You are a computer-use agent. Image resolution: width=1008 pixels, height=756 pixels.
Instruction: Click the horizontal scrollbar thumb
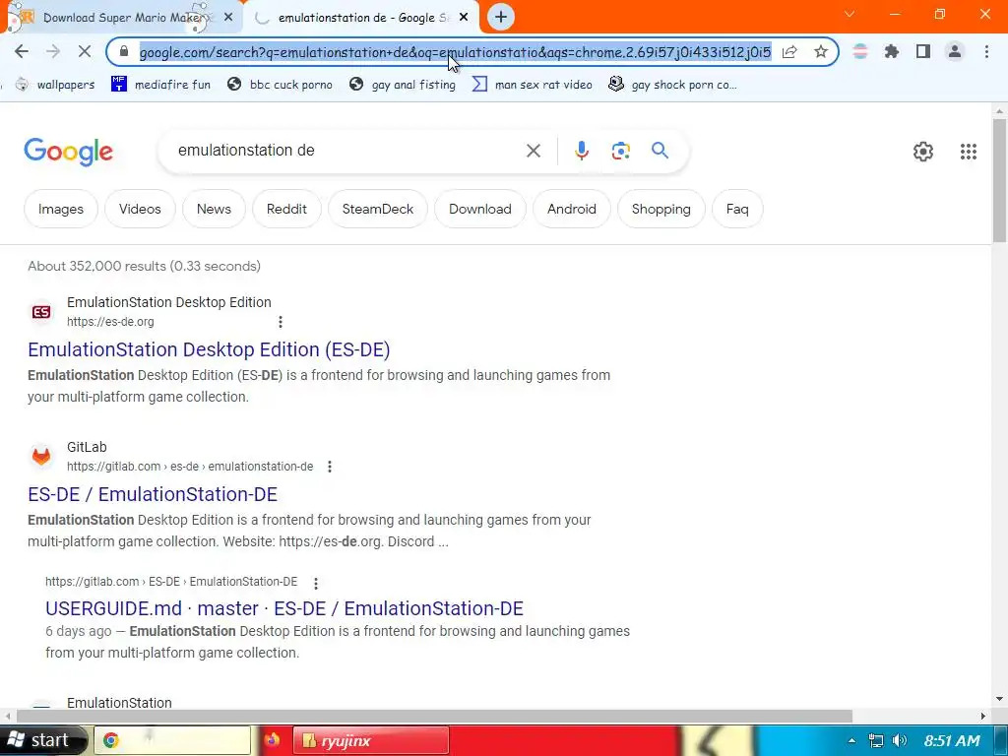[434, 717]
